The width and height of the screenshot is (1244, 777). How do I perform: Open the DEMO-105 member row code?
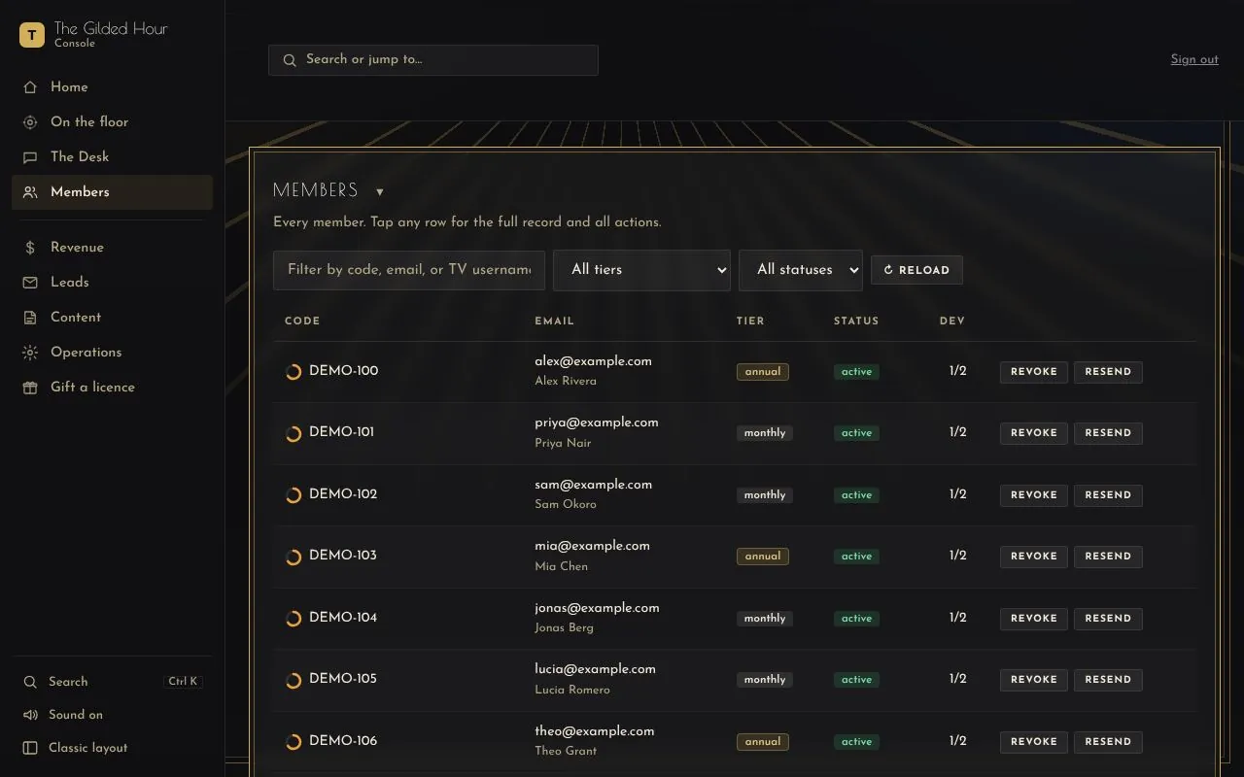click(x=343, y=679)
